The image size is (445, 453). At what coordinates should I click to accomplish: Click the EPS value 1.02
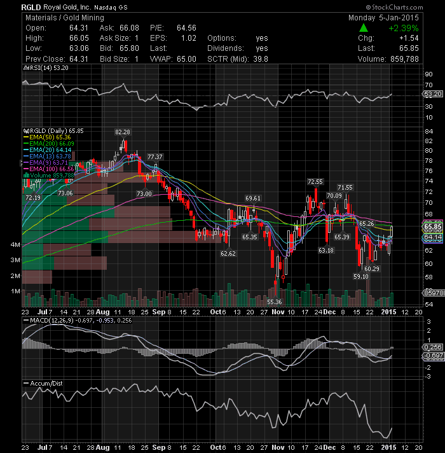coord(188,38)
